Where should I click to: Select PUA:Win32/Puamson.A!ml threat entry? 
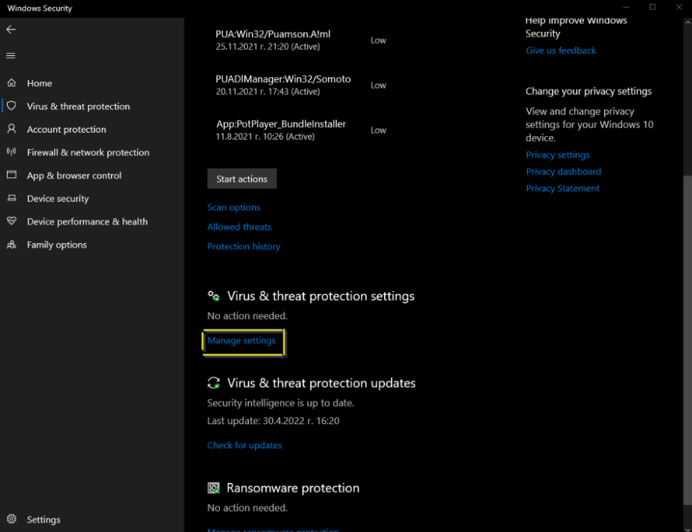[301, 40]
